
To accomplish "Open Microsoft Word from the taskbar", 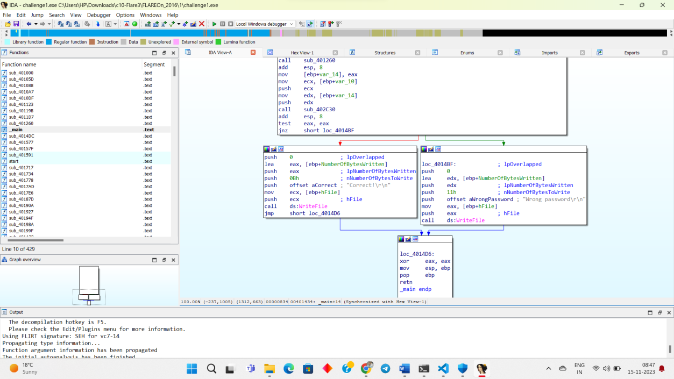I will 405,369.
